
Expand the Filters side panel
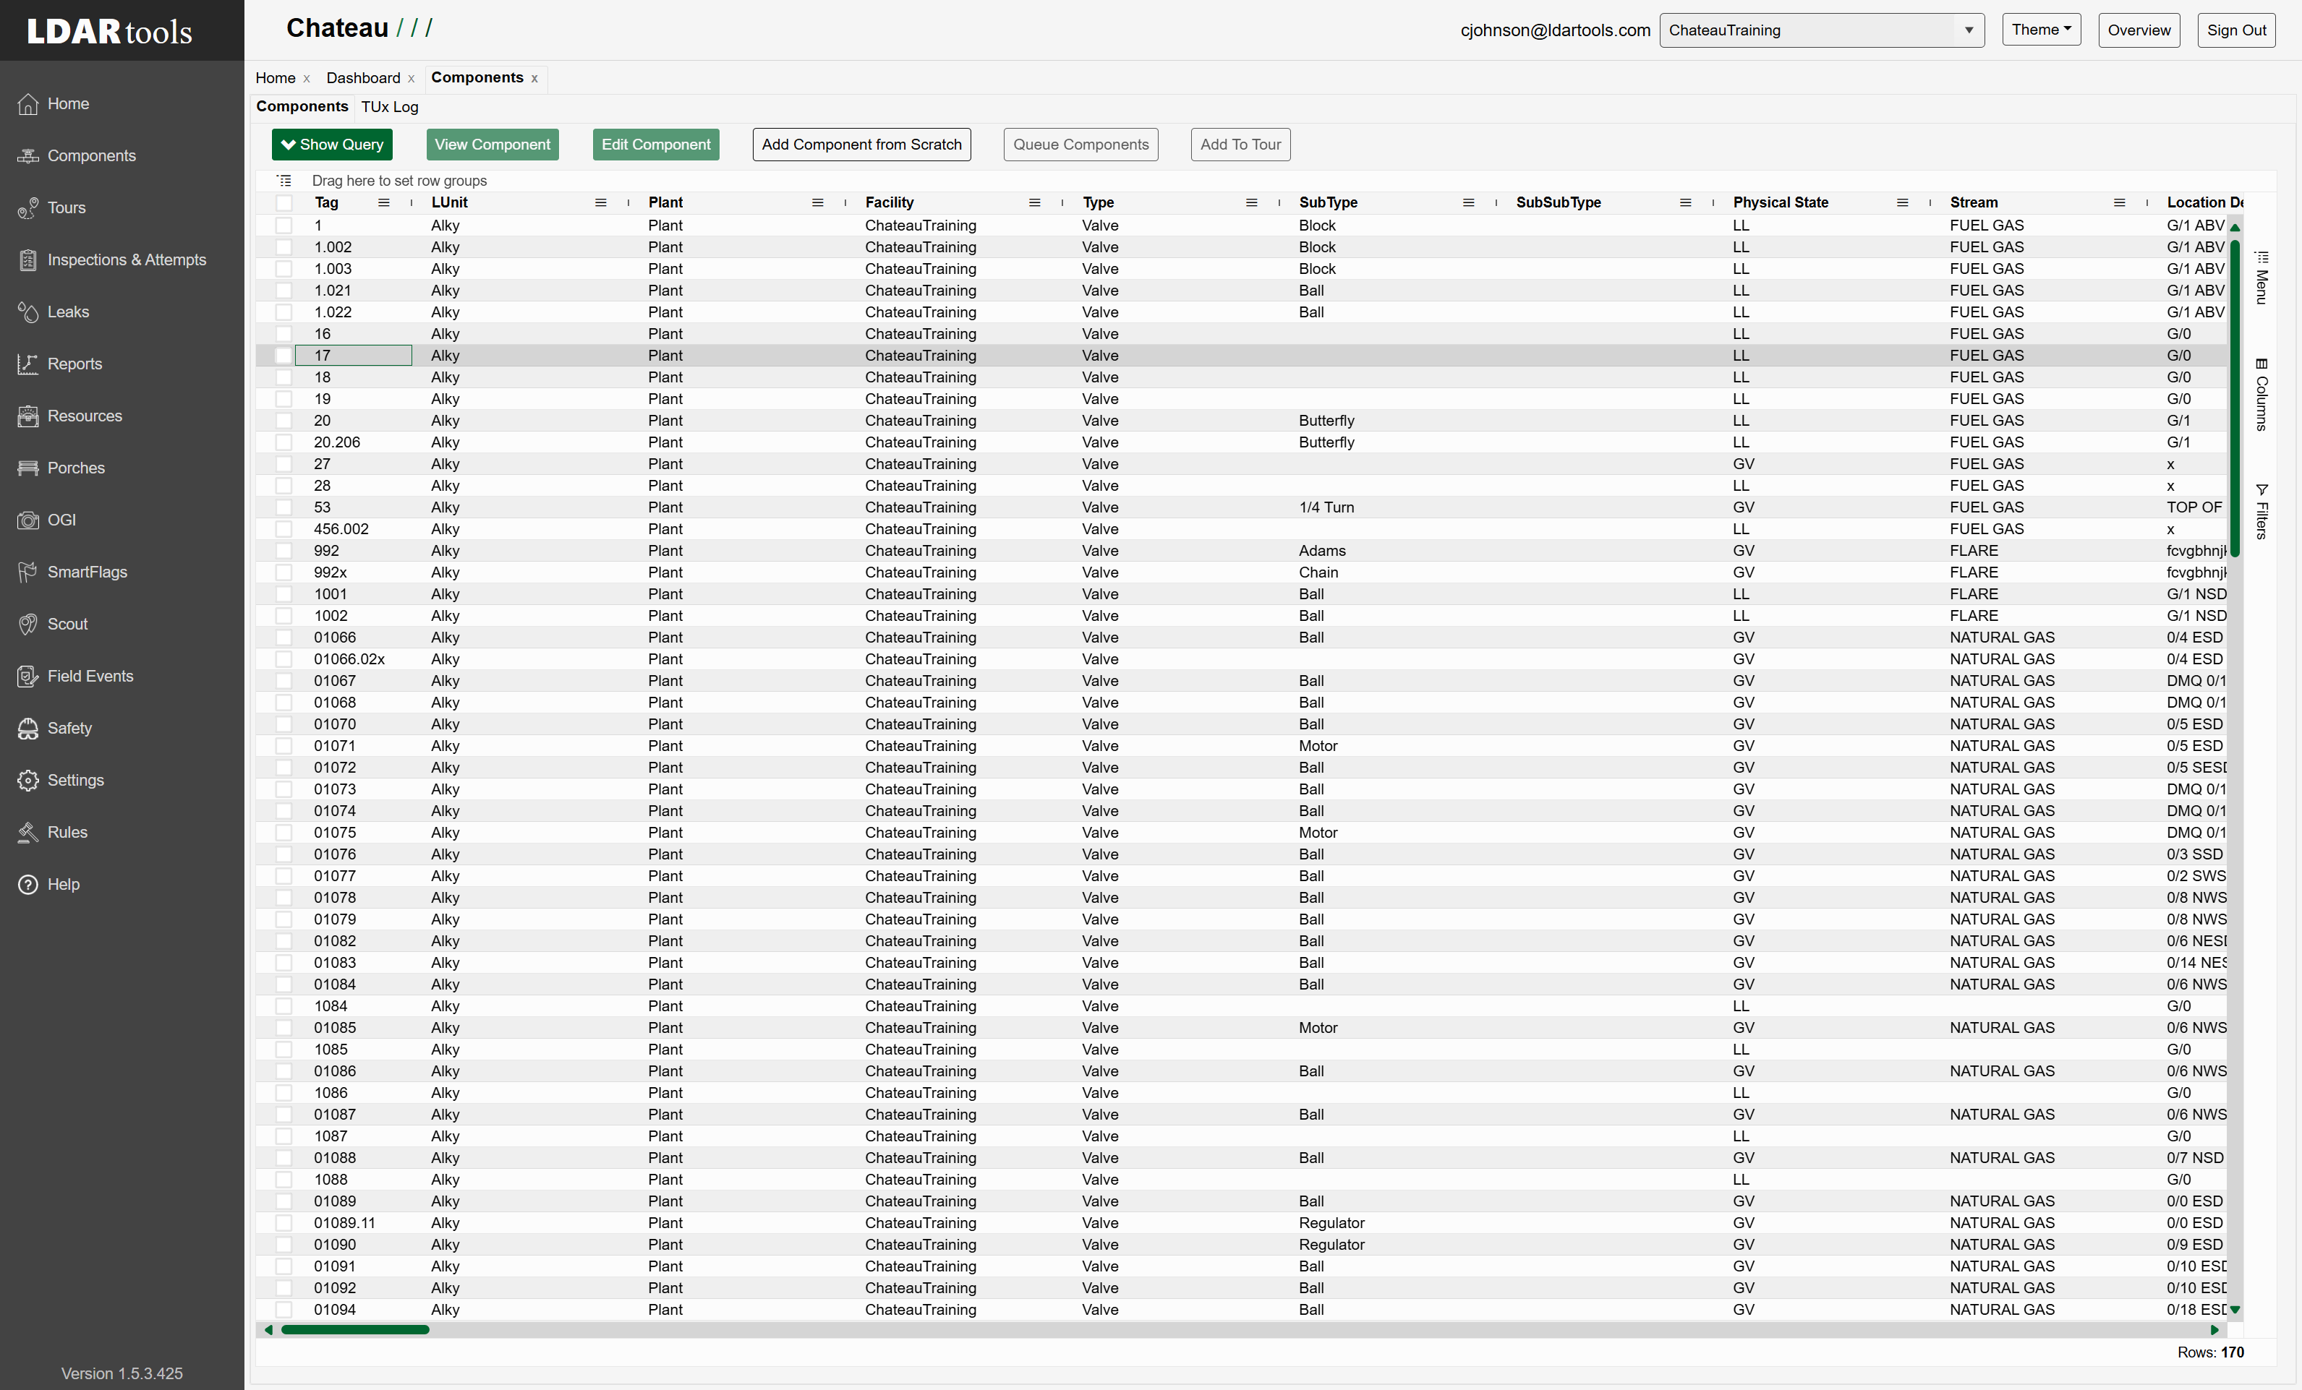tap(2261, 512)
